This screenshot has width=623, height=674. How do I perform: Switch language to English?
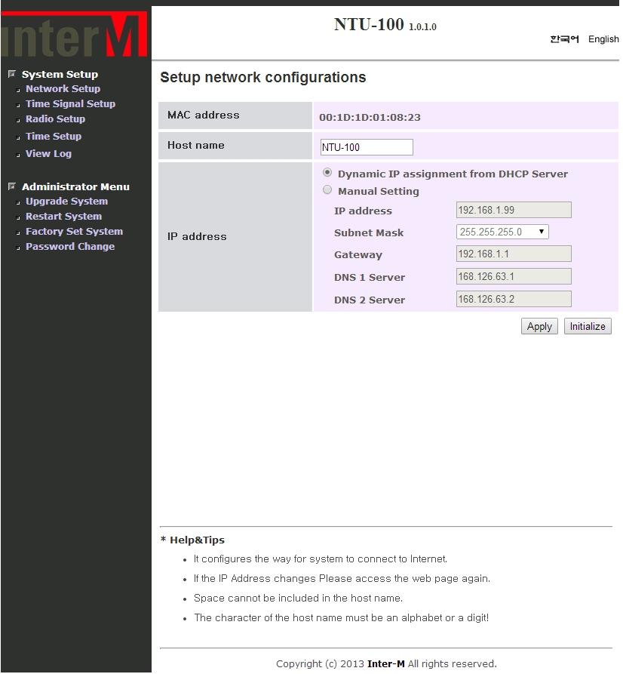603,39
